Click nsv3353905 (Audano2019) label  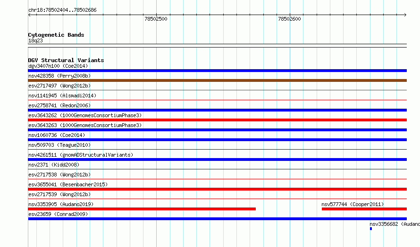[x=61, y=204]
